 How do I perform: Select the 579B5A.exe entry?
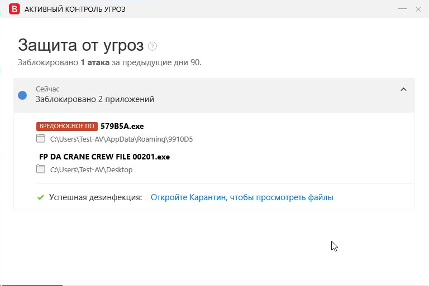[122, 126]
